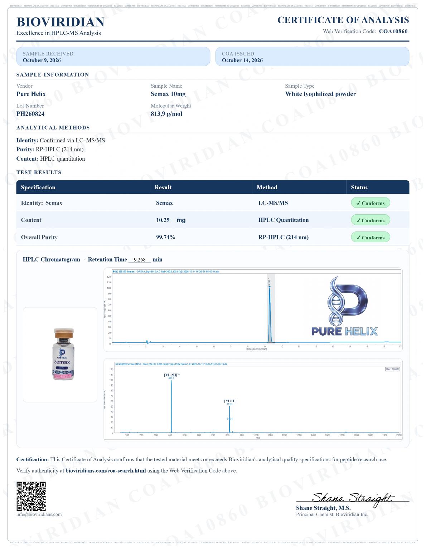The image size is (426, 551).
Task: Click the BIOVIRIDIAN company title
Action: click(x=61, y=22)
